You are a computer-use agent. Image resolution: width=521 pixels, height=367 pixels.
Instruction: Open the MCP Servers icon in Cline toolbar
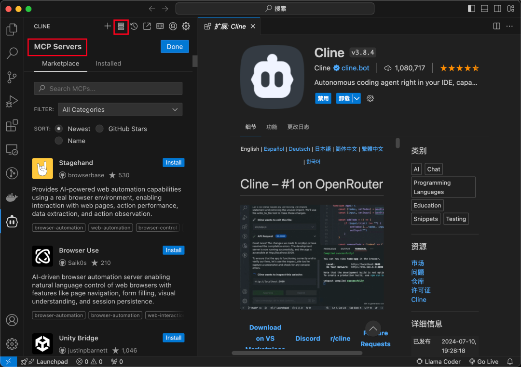coord(121,26)
